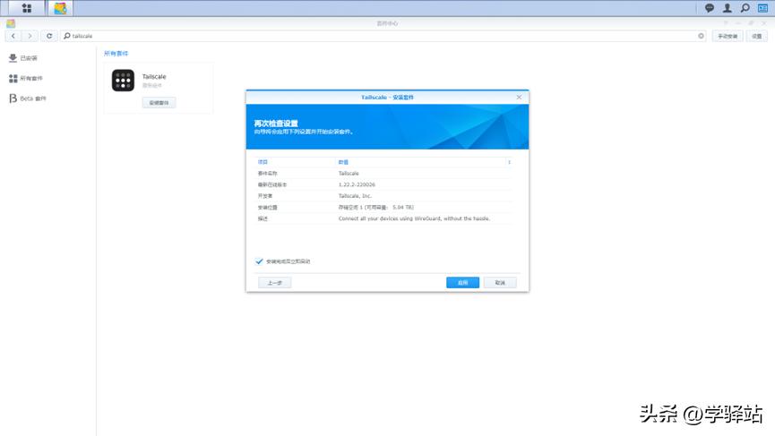Go back with the left arrow button
The image size is (775, 436).
[x=13, y=36]
